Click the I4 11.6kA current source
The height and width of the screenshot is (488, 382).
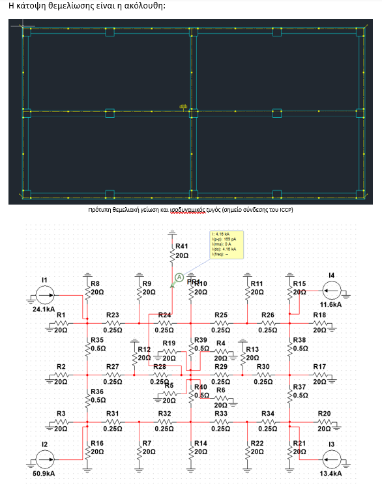(x=332, y=291)
